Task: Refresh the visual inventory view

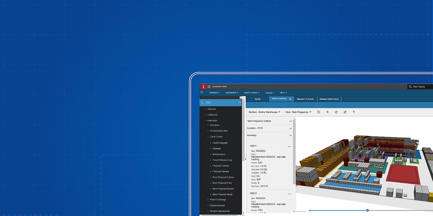Action: tap(336, 112)
